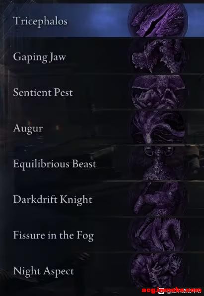Select Equilibrious Beast text label
Image resolution: width=204 pixels, height=296 pixels.
pos(55,164)
